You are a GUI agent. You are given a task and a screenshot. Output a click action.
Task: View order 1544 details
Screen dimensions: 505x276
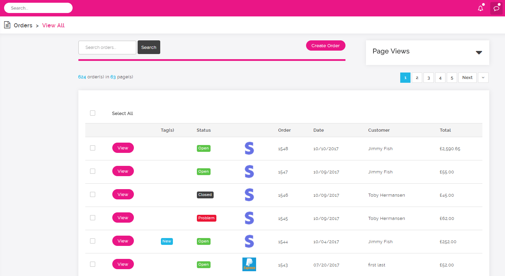pyautogui.click(x=123, y=241)
